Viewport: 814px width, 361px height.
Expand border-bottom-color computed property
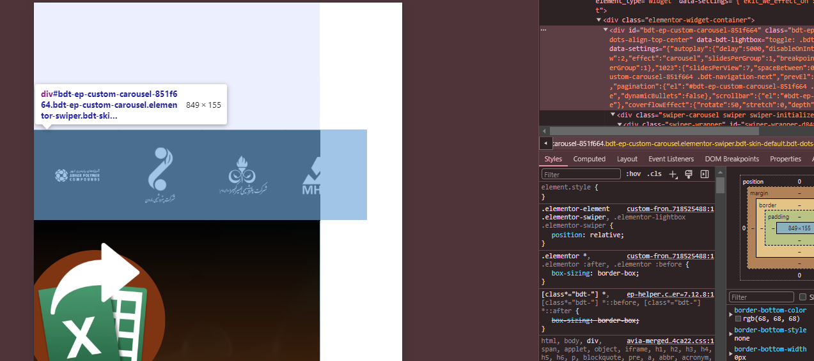pyautogui.click(x=731, y=314)
